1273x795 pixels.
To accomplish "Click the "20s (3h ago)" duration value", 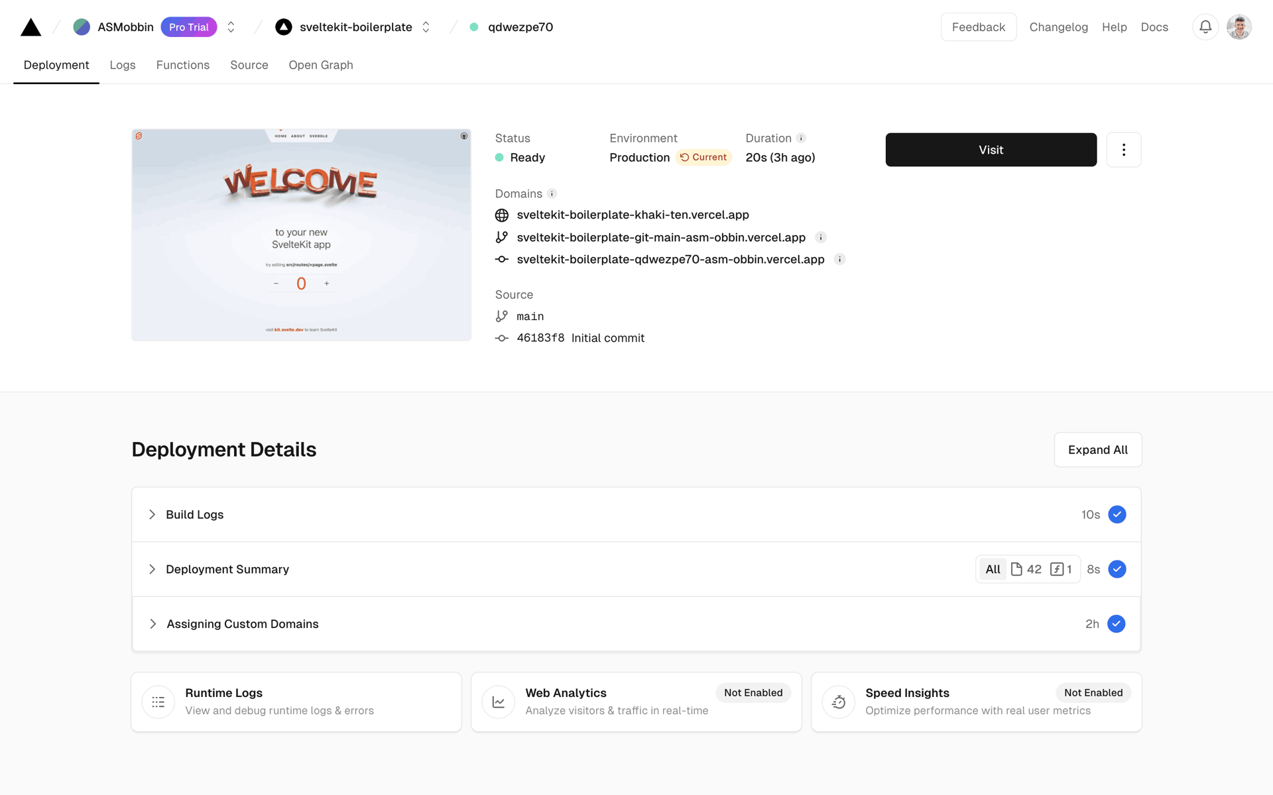I will [780, 158].
